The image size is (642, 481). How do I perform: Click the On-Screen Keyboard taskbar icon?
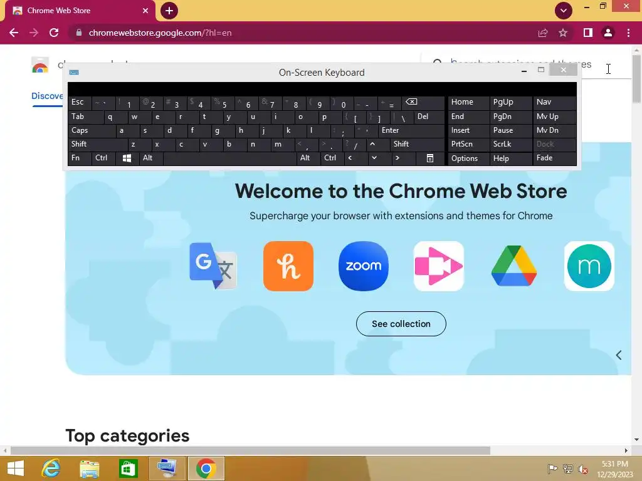tap(167, 468)
